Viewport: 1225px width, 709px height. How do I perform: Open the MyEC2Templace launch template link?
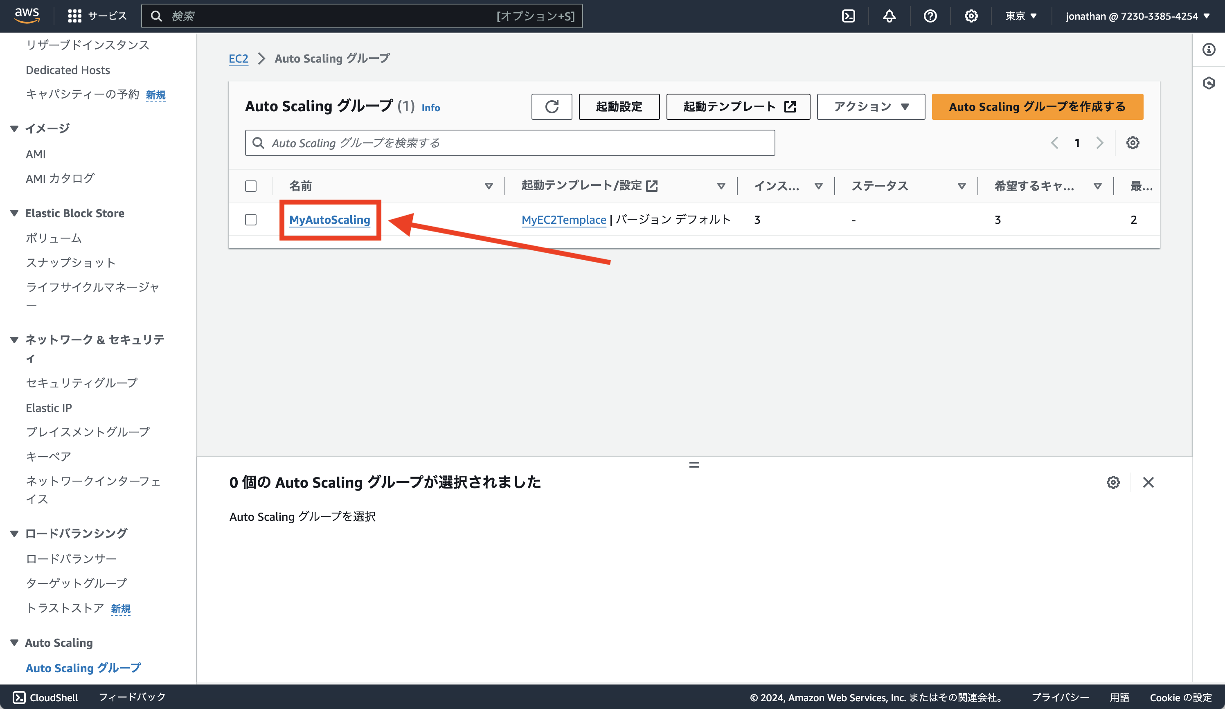click(x=563, y=220)
